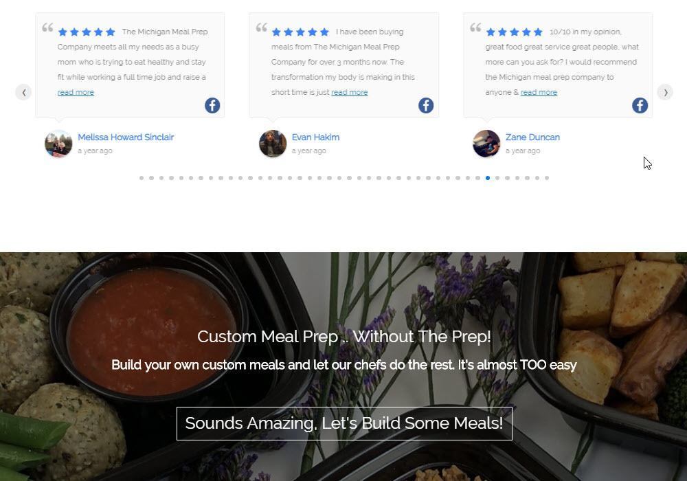The image size is (687, 481).
Task: Click Facebook icon on Melissa Howard Sinclair's review
Action: 212,106
